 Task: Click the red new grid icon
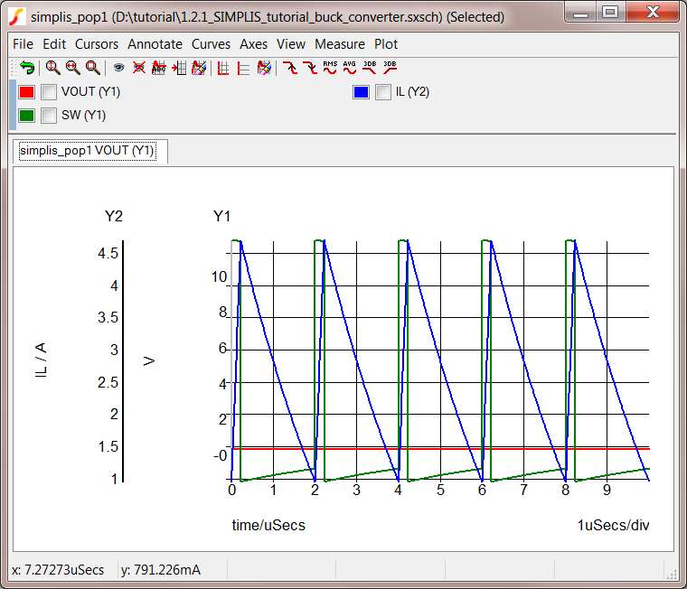pos(223,69)
